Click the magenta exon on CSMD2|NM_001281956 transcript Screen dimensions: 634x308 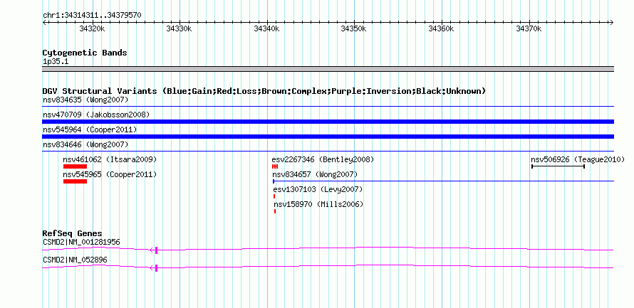(x=156, y=250)
